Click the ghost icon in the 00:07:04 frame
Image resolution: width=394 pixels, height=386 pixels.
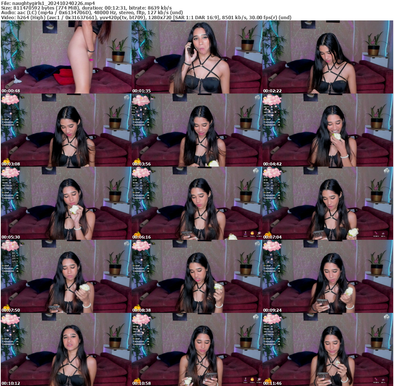387,170
